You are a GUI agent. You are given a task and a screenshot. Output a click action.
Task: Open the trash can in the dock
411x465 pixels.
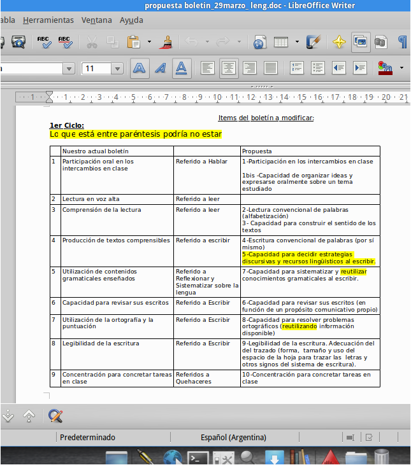click(x=382, y=457)
